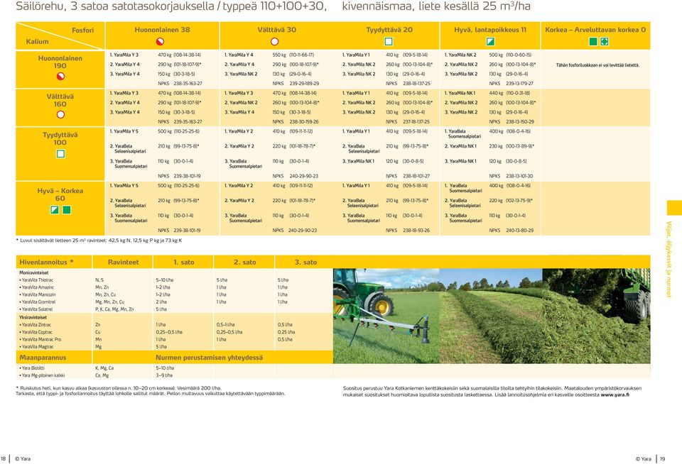Open the www.yara.fi link
Image resolution: width=682 pixels, height=464 pixels.
[615, 395]
